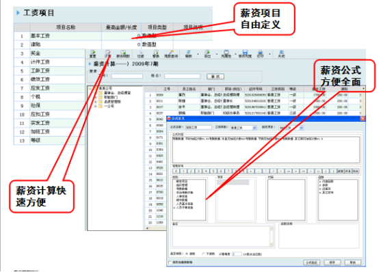Select the 津贴 wage item row
Screen dimensions: 379x272
pos(113,44)
